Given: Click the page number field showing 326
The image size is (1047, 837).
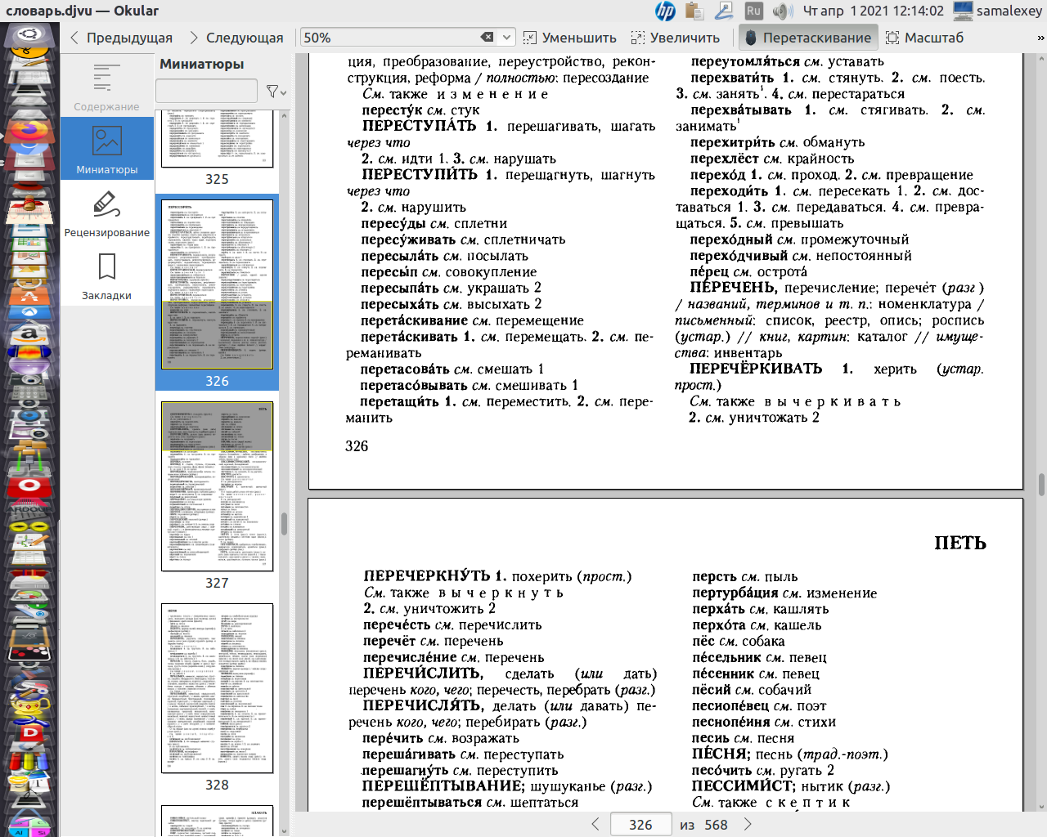Looking at the screenshot, I should [x=640, y=825].
